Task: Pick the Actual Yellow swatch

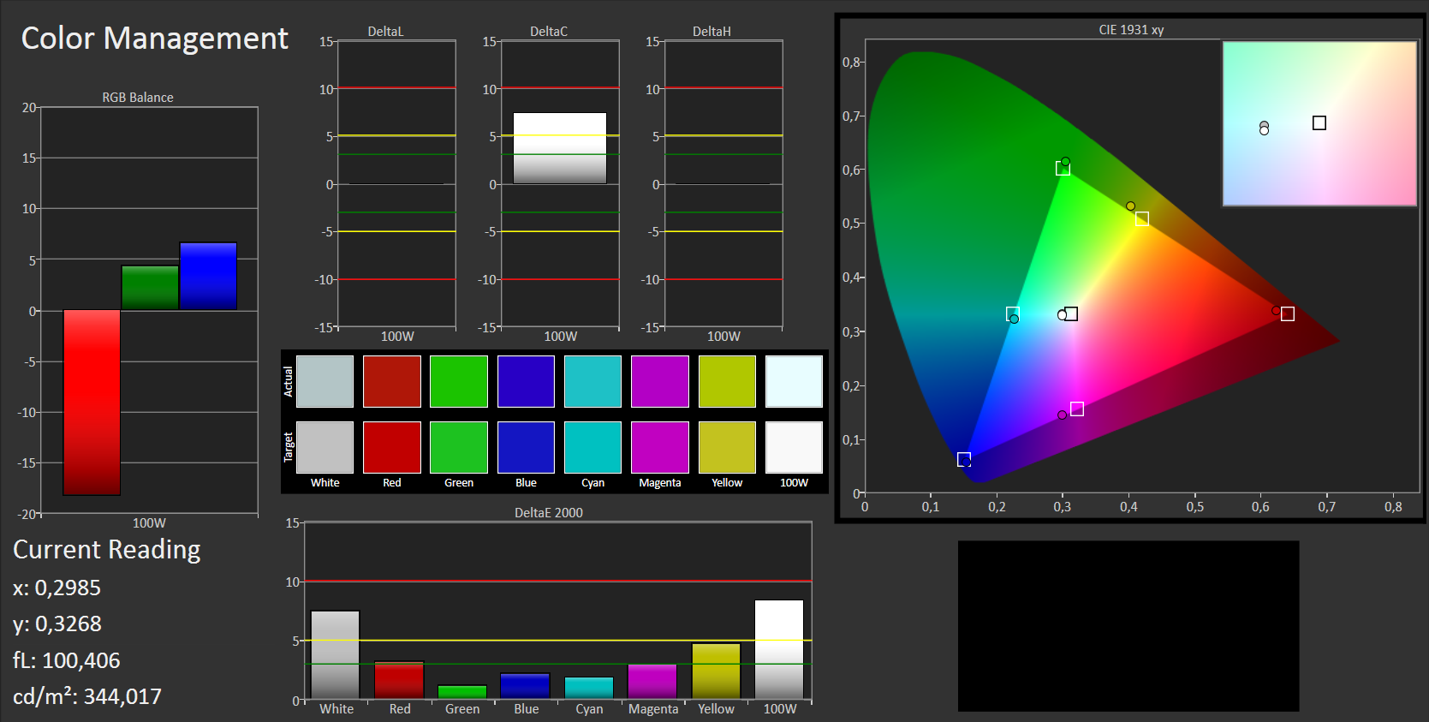Action: [x=727, y=381]
